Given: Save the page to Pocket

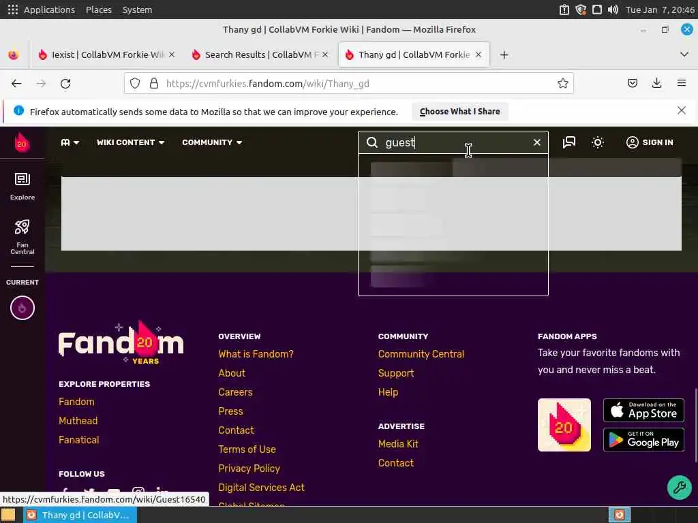Looking at the screenshot, I should (x=632, y=83).
